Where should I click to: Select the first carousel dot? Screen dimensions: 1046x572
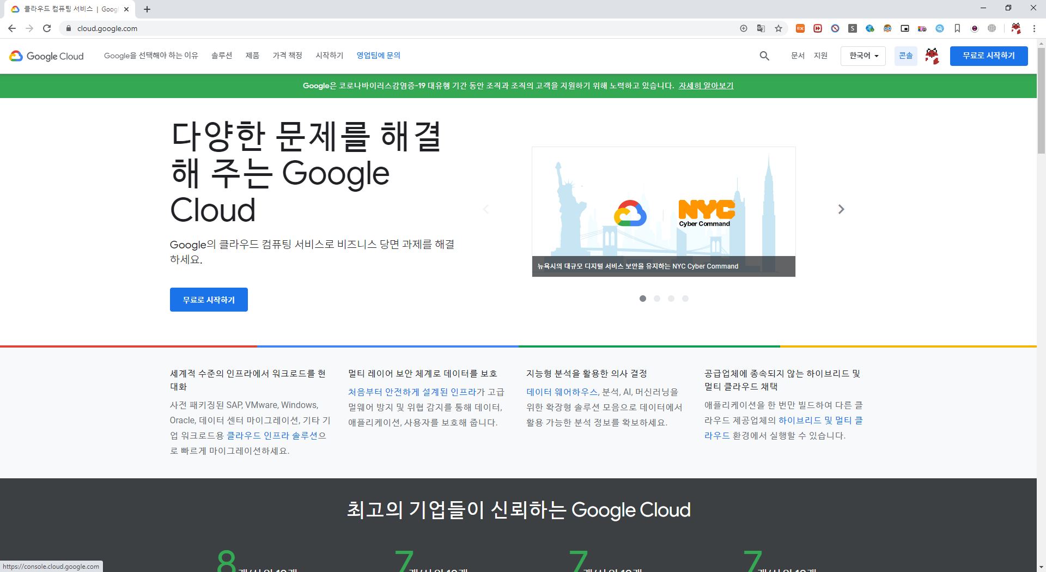[x=643, y=299]
